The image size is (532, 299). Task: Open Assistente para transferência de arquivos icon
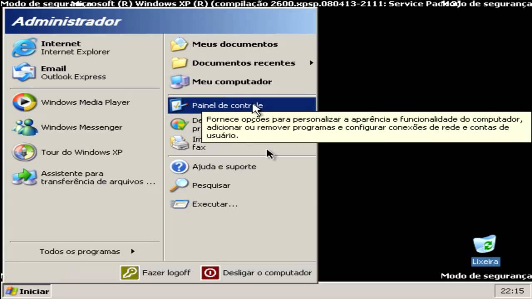click(x=24, y=177)
